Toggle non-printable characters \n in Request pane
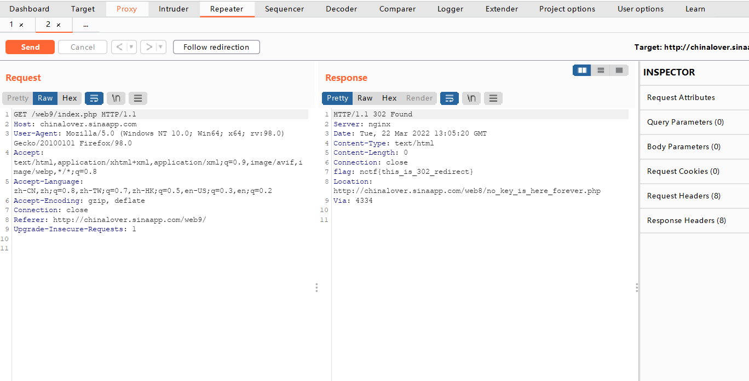 [116, 98]
